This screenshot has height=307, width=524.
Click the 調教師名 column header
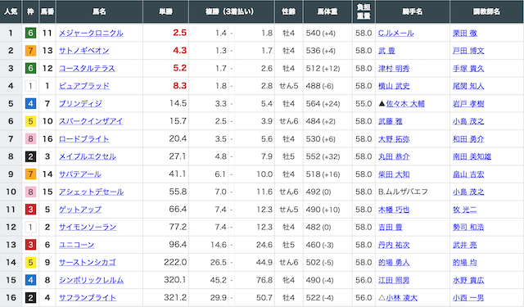coord(486,11)
